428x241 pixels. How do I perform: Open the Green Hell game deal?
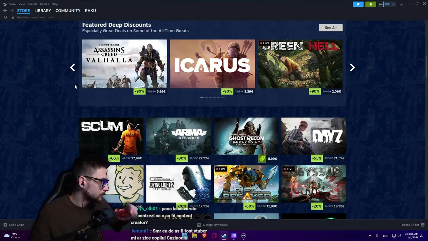tap(300, 64)
